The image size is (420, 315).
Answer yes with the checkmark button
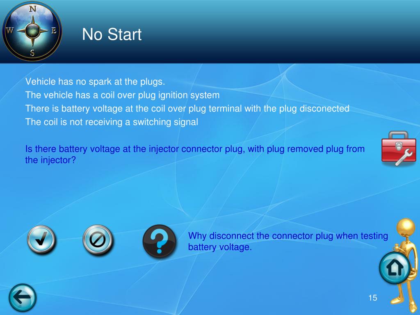point(41,240)
